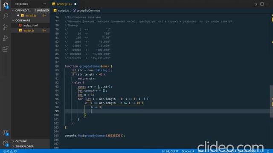Run the code with the play icon
The height and width of the screenshot is (153, 273).
tap(256, 4)
